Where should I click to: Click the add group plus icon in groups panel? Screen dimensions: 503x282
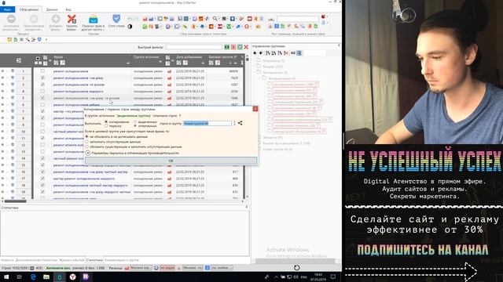click(255, 53)
